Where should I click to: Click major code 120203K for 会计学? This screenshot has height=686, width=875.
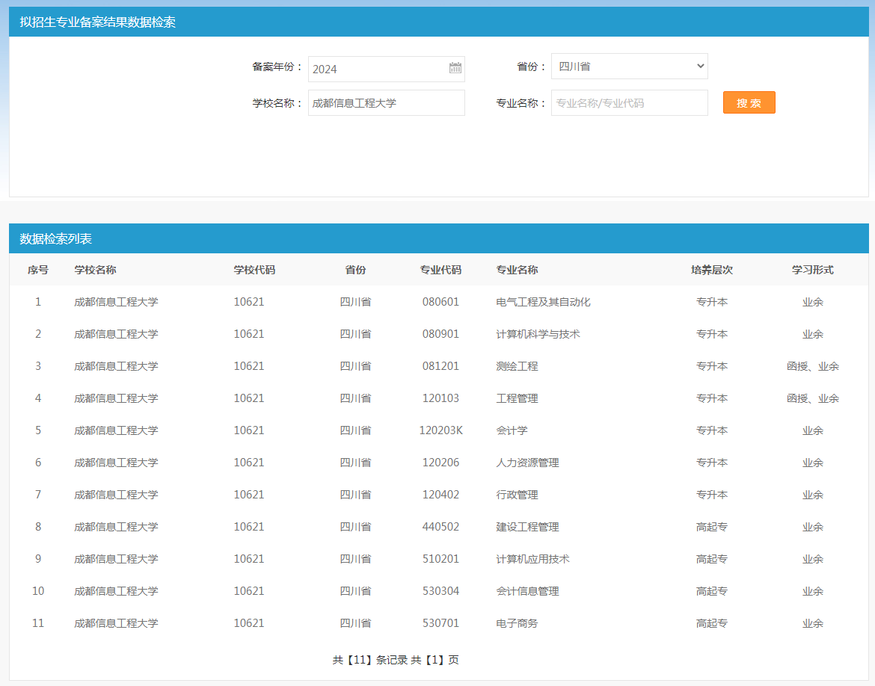tap(440, 430)
